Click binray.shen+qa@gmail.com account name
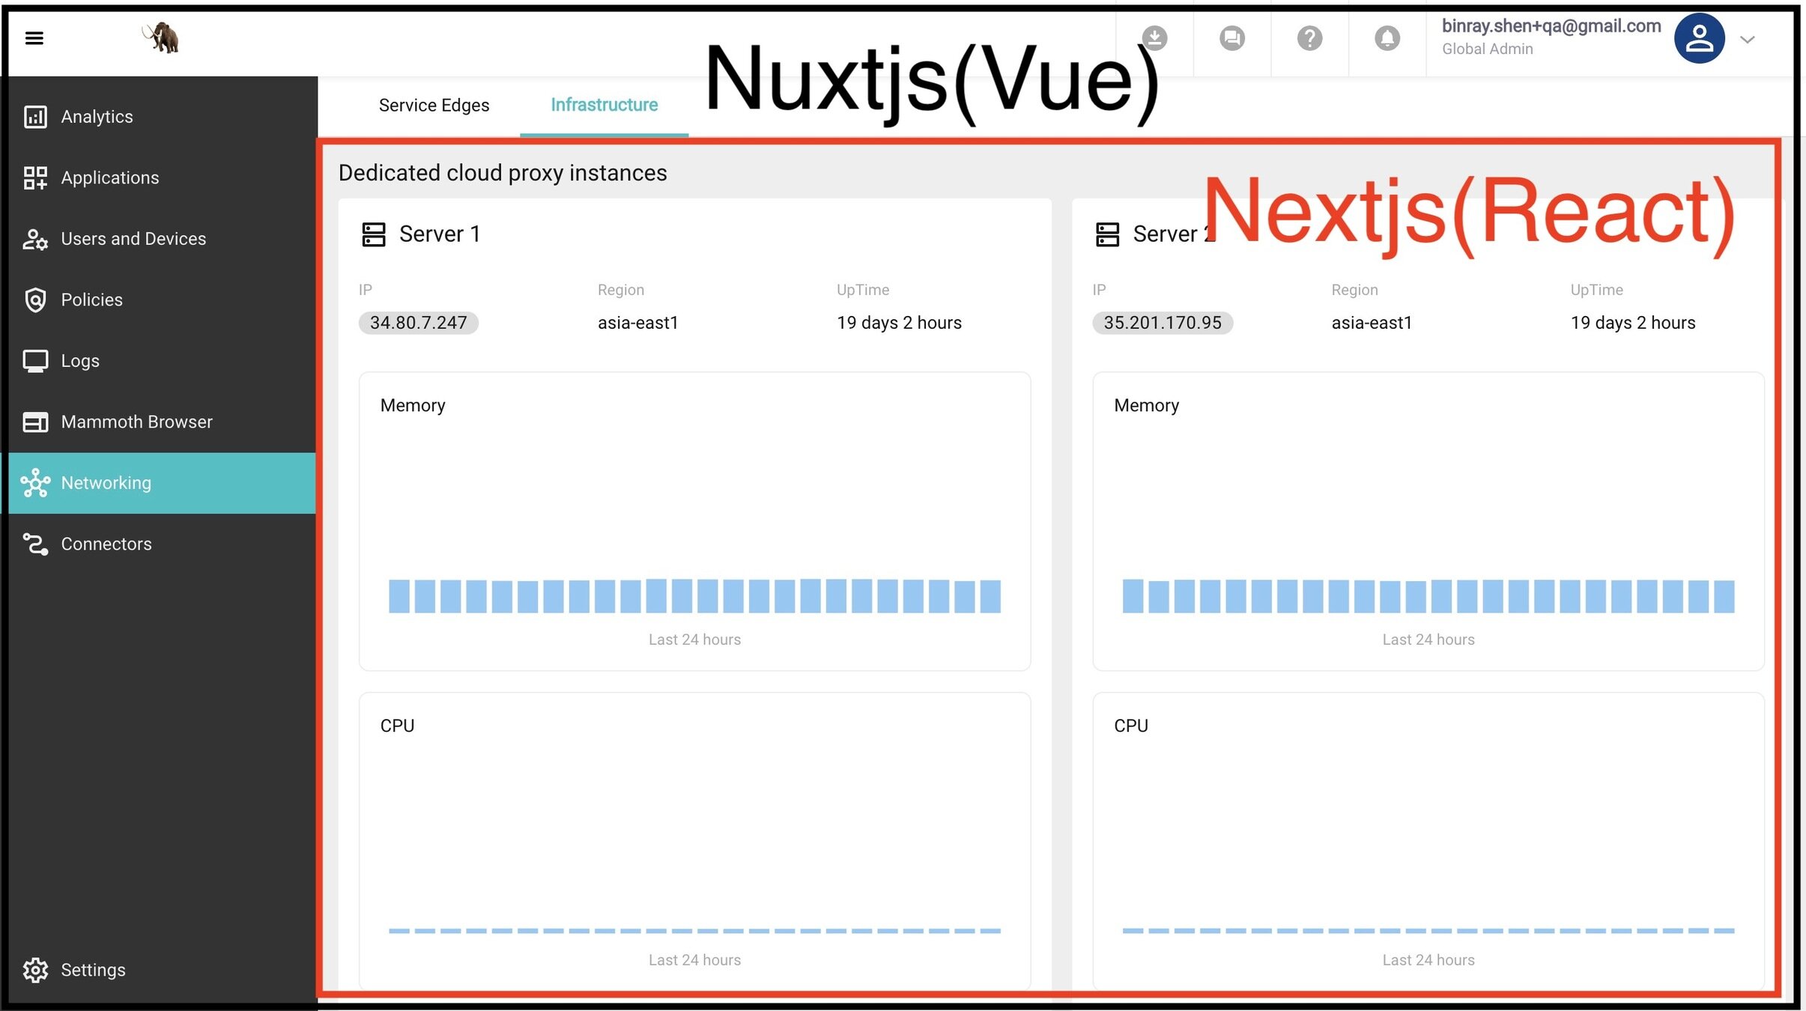 tap(1551, 26)
